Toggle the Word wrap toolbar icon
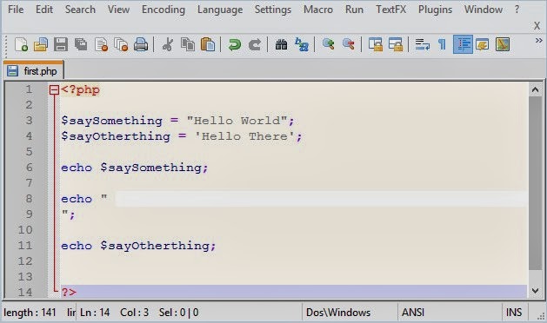This screenshot has height=323, width=547. (422, 44)
